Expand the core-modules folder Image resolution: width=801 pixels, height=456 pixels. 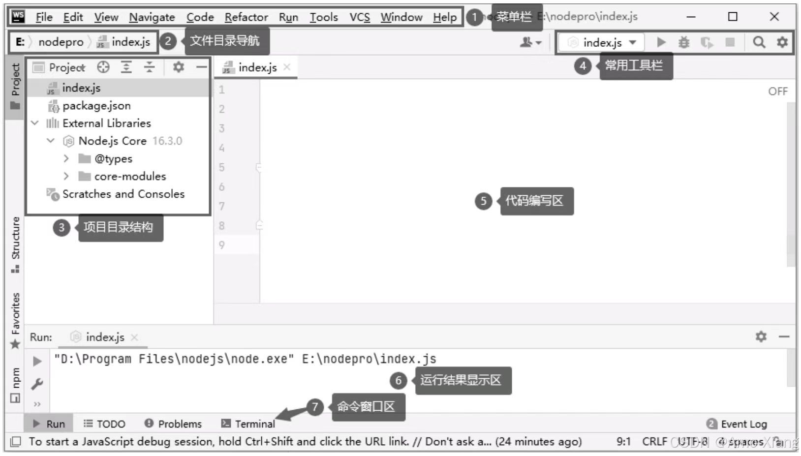[x=66, y=176]
